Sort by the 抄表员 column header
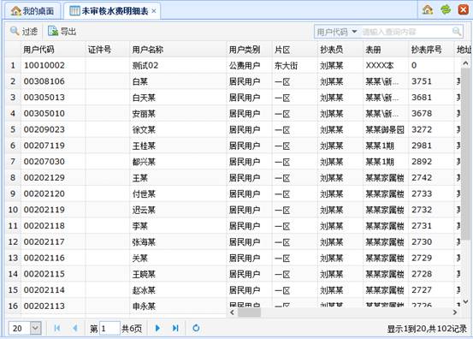This screenshot has width=473, height=339. click(340, 49)
